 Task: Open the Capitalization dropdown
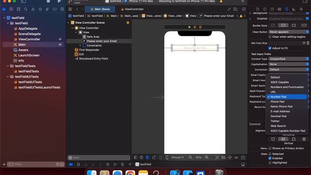coord(289,64)
